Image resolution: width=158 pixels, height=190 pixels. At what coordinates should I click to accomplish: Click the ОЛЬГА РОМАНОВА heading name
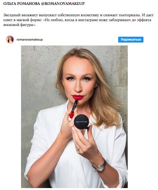point(21,4)
